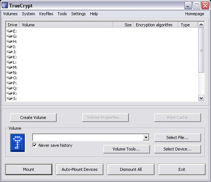Viewport: 211px width, 182px height.
Task: Click the drive list scrollbar thumb
Action: point(201,50)
